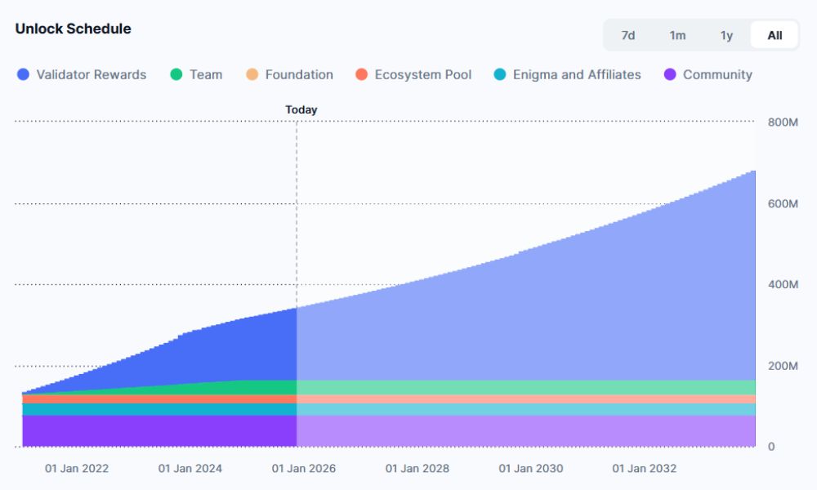The width and height of the screenshot is (817, 490).
Task: Select the 7d time range tab
Action: tap(627, 35)
